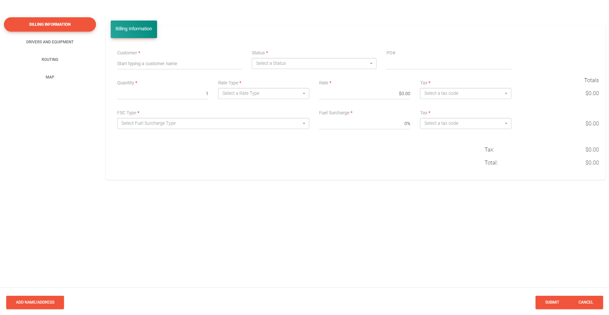The image size is (609, 315).
Task: Select the Billing Information tab
Action: pos(134,29)
